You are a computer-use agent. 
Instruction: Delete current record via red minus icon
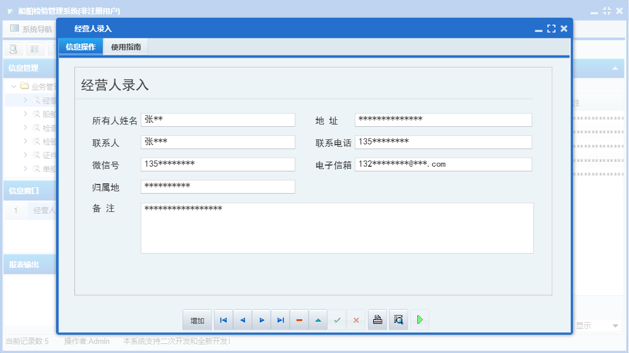(299, 319)
